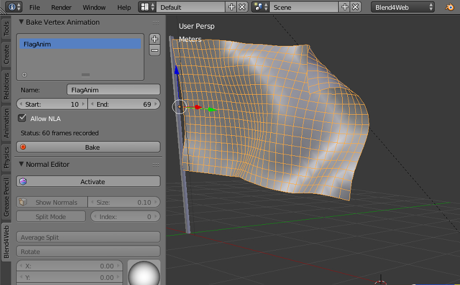
Task: Add a new screen layout
Action: pyautogui.click(x=232, y=7)
